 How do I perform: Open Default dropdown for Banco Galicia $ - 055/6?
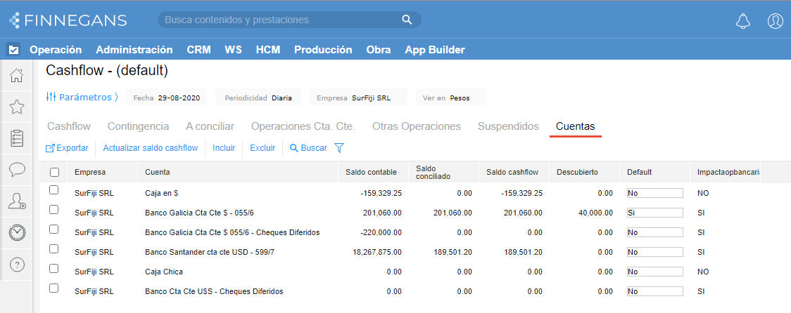point(654,213)
